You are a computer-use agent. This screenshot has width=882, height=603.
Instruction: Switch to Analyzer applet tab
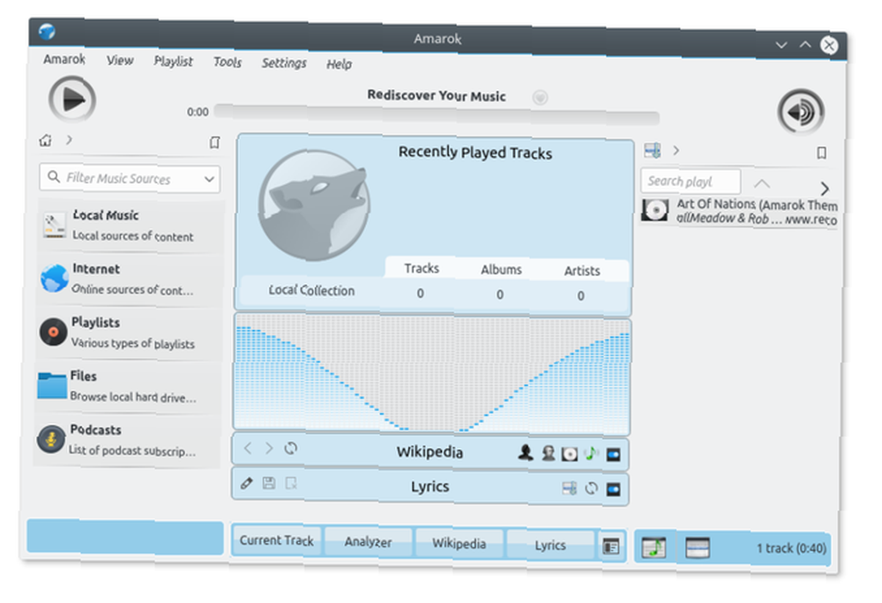[368, 542]
